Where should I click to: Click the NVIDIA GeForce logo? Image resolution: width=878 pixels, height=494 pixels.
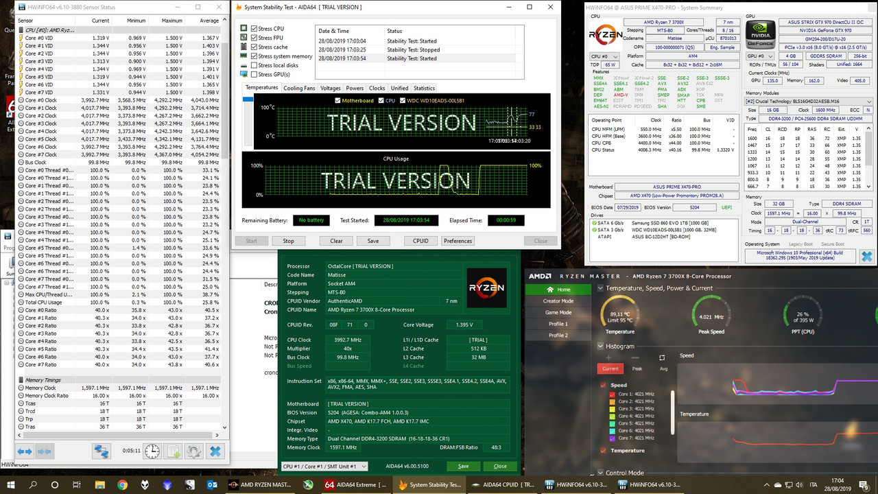point(761,35)
